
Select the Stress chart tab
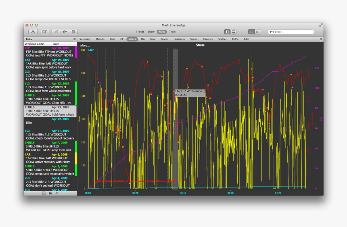[132, 39]
